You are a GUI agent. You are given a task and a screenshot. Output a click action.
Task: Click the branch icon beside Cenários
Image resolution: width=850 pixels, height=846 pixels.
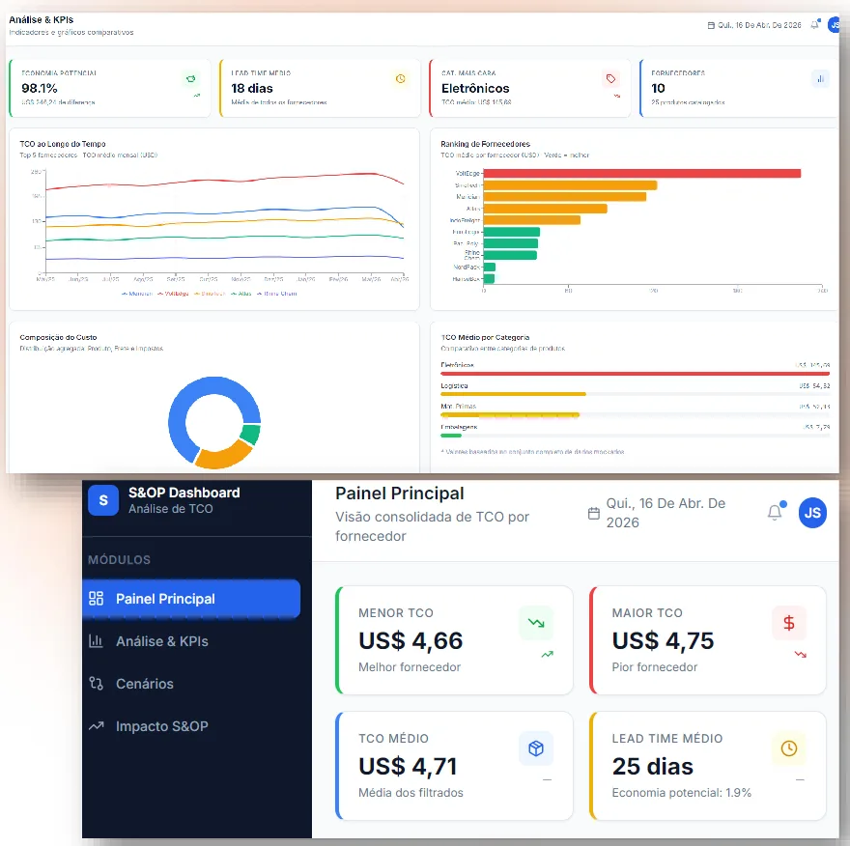(96, 684)
